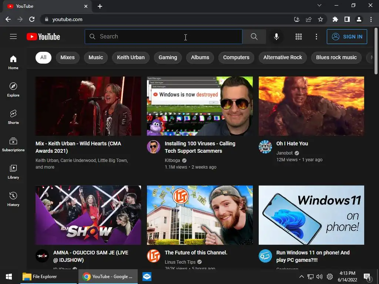Select the Albums filter chip

point(200,57)
